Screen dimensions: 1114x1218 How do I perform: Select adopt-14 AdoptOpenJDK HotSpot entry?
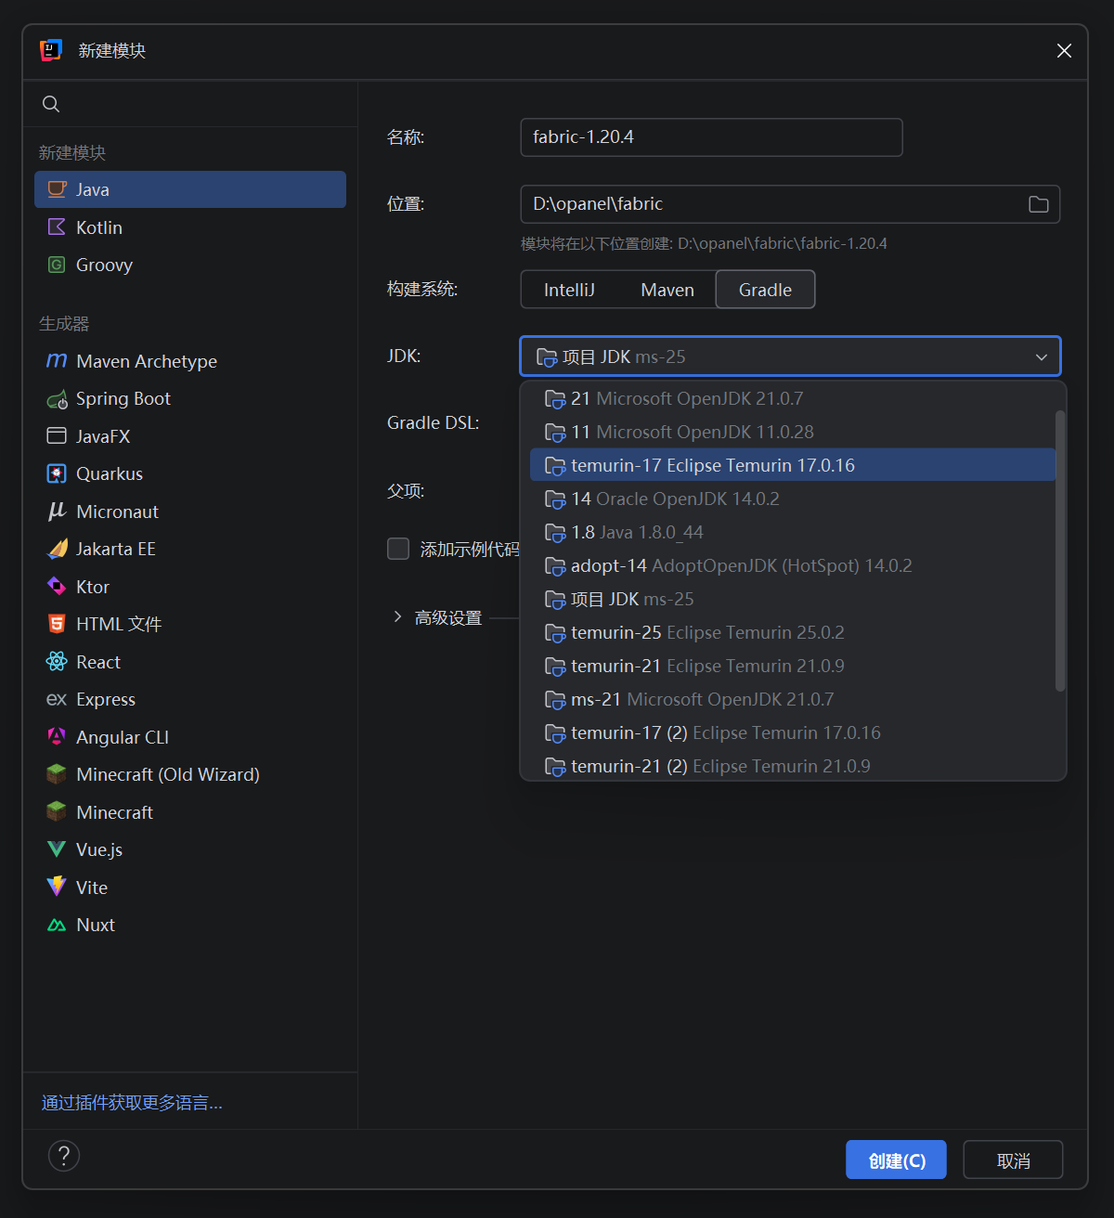pos(793,565)
